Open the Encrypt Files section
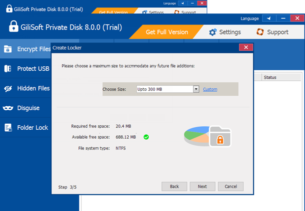Viewport: 305px width, 211px height. pyautogui.click(x=25, y=49)
